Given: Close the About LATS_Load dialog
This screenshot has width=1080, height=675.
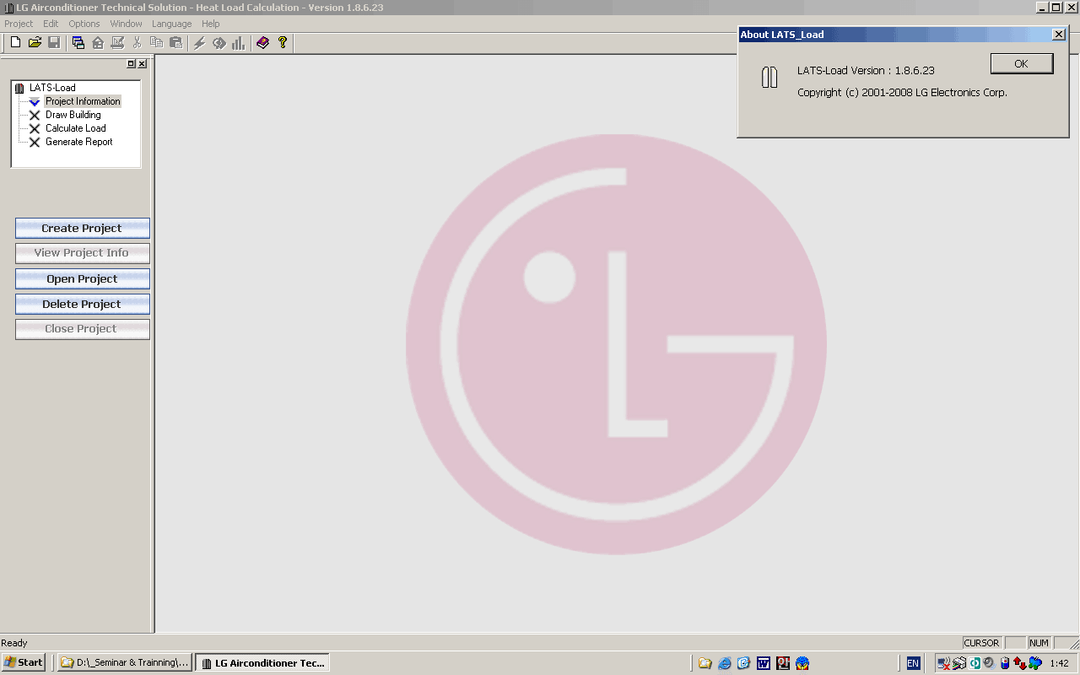Looking at the screenshot, I should [1059, 35].
